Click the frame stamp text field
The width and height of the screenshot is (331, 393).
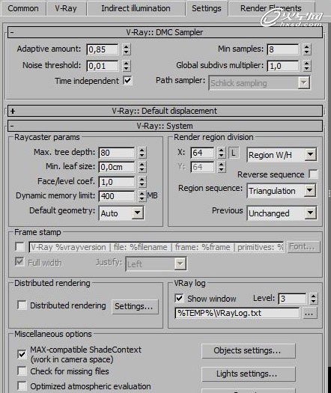157,247
